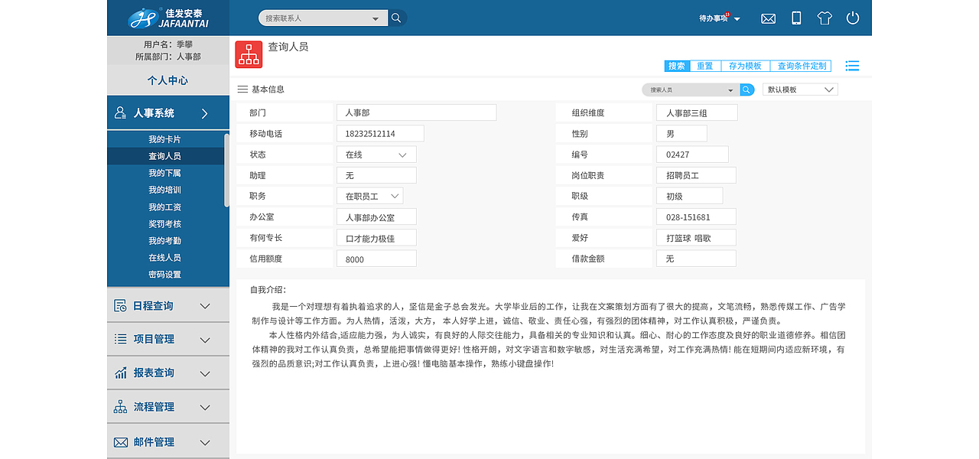Open the 默认模板 dropdown
The image size is (979, 459).
click(799, 89)
